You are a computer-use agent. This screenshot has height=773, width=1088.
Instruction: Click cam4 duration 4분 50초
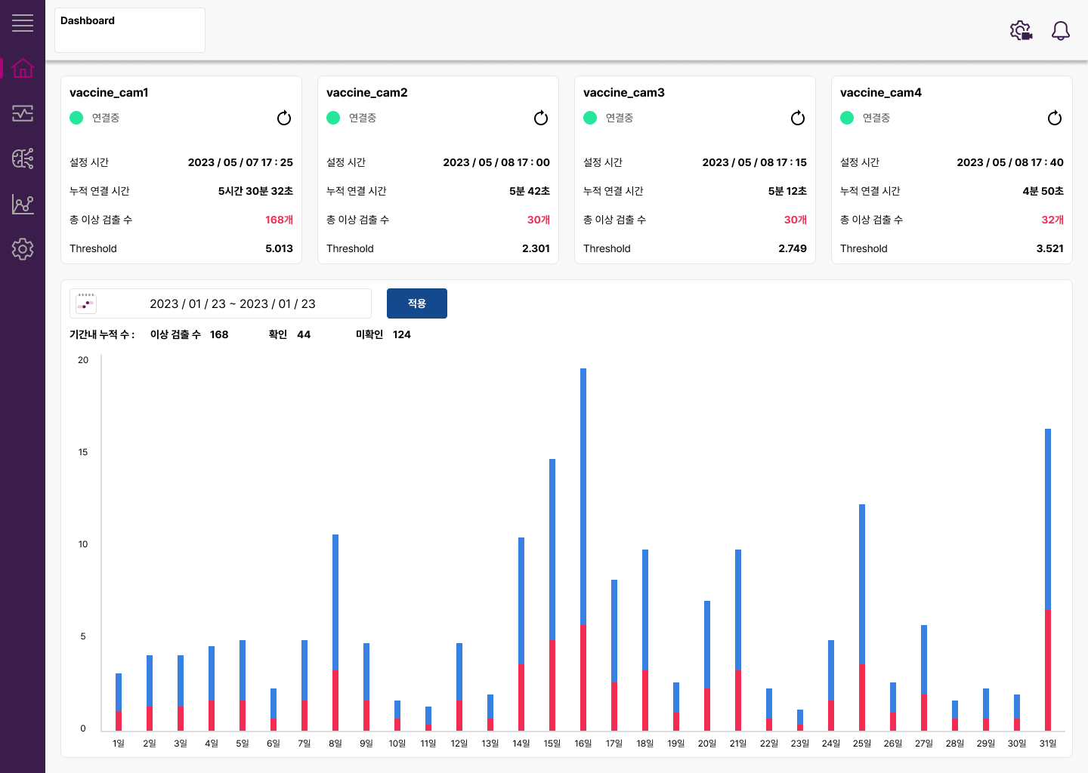pyautogui.click(x=1043, y=191)
